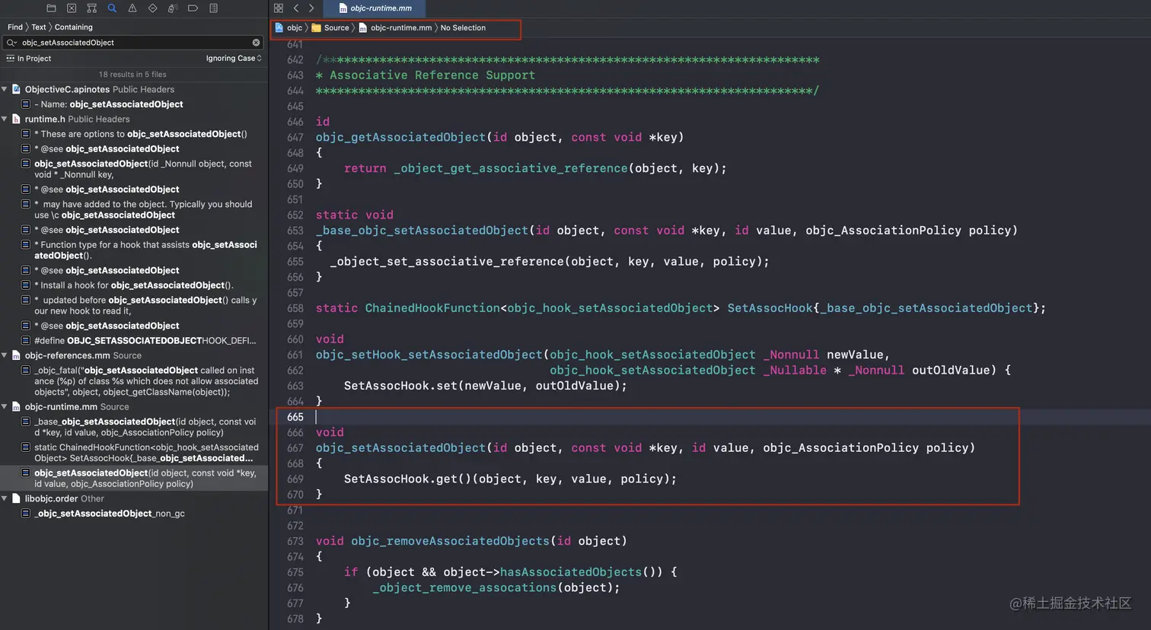
Task: Open the Ignoring Case dropdown
Action: (234, 59)
